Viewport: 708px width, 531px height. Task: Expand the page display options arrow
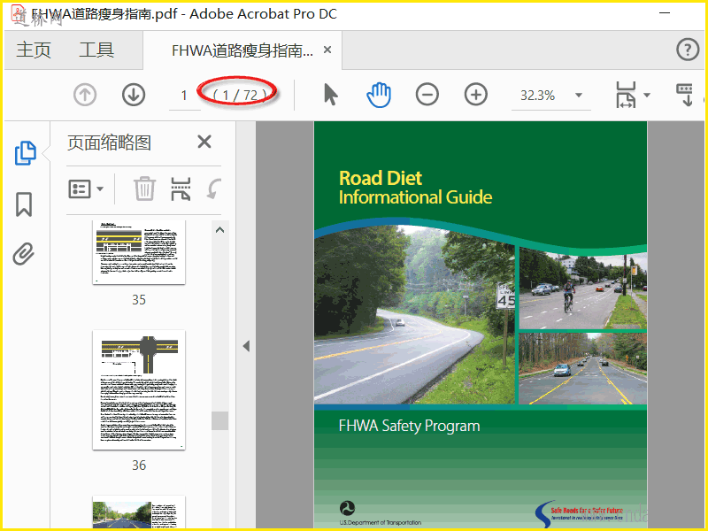(647, 96)
